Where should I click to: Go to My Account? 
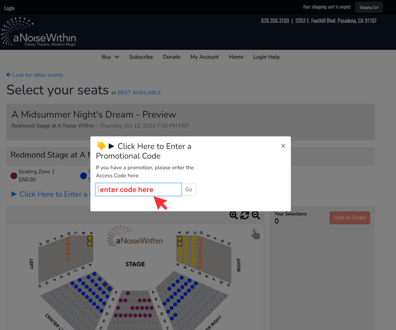pyautogui.click(x=205, y=57)
